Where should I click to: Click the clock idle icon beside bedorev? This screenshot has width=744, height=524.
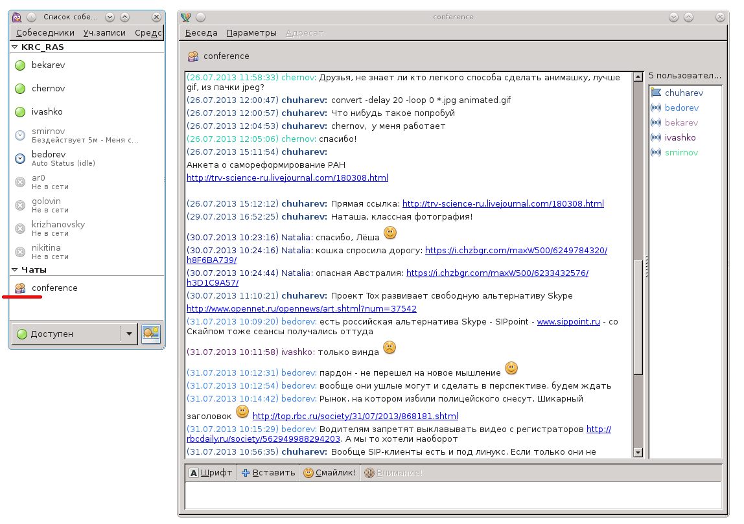(20, 158)
